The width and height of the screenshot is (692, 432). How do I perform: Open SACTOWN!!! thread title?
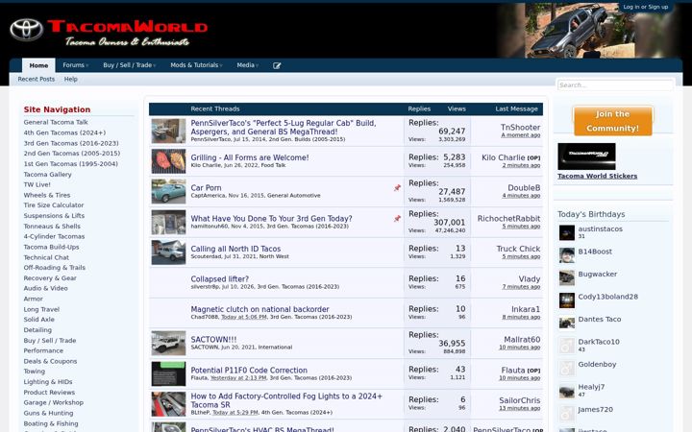click(x=213, y=340)
